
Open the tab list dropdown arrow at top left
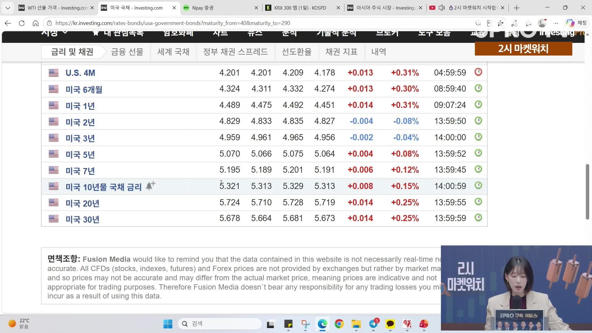pyautogui.click(x=8, y=8)
